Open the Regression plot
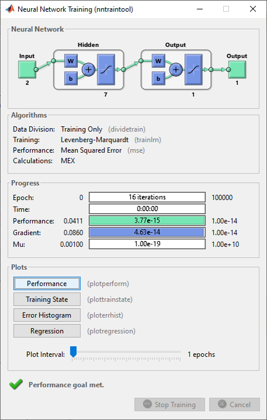The image size is (267, 420). point(47,331)
